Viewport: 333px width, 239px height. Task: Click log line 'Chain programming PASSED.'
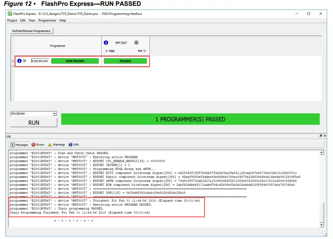pos(57,209)
